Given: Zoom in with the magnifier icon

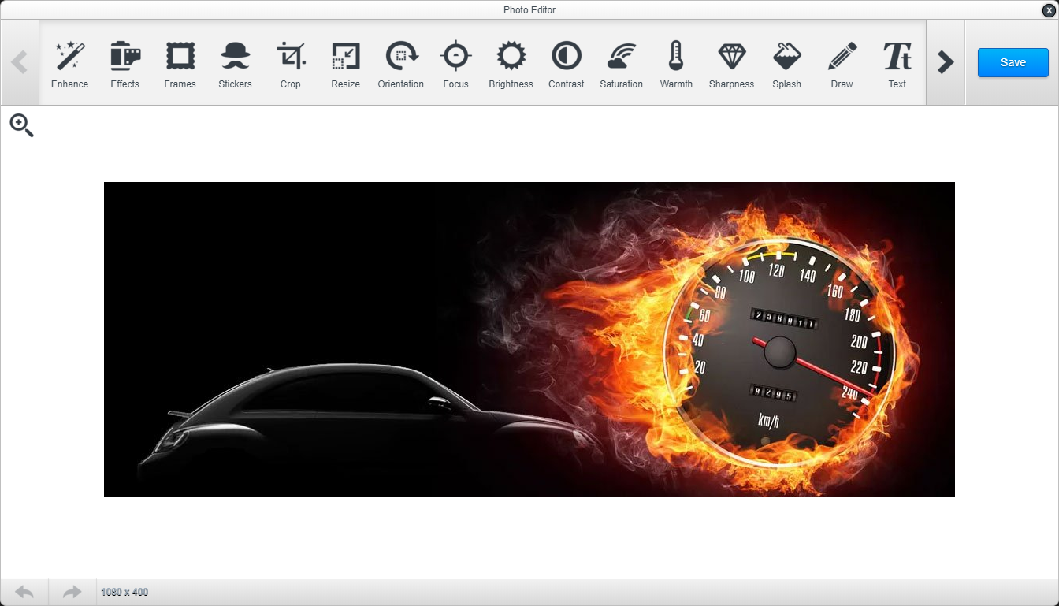Looking at the screenshot, I should 21,125.
